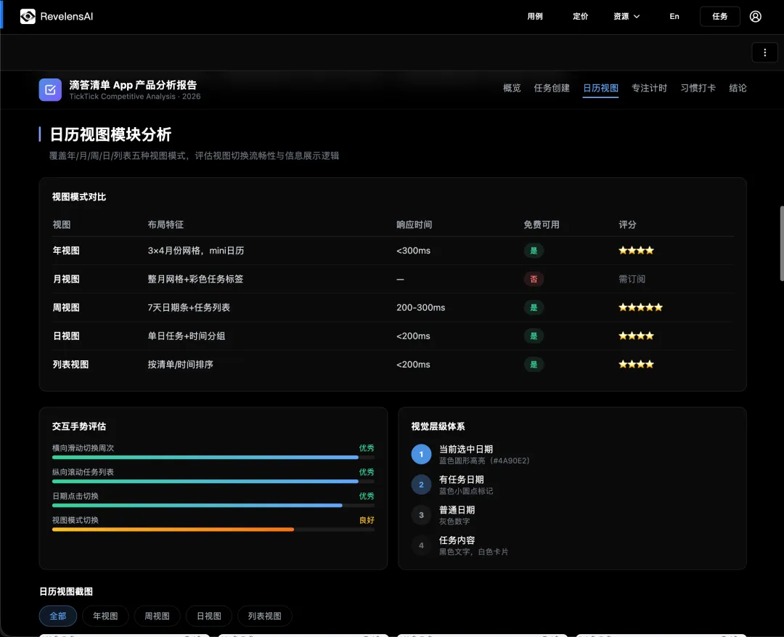This screenshot has height=637, width=784.
Task: Click the 单日任务+时间分组 cell
Action: 187,336
